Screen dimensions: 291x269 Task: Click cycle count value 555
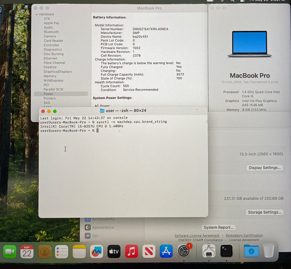point(126,86)
